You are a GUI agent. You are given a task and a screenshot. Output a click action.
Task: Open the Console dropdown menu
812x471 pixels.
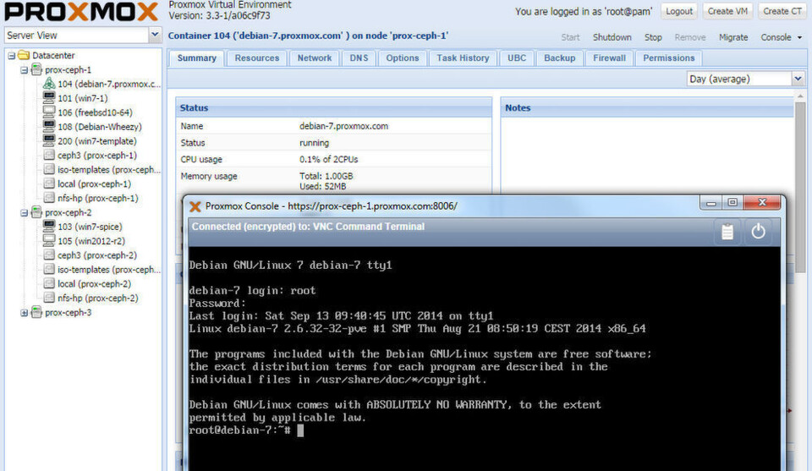pos(781,37)
